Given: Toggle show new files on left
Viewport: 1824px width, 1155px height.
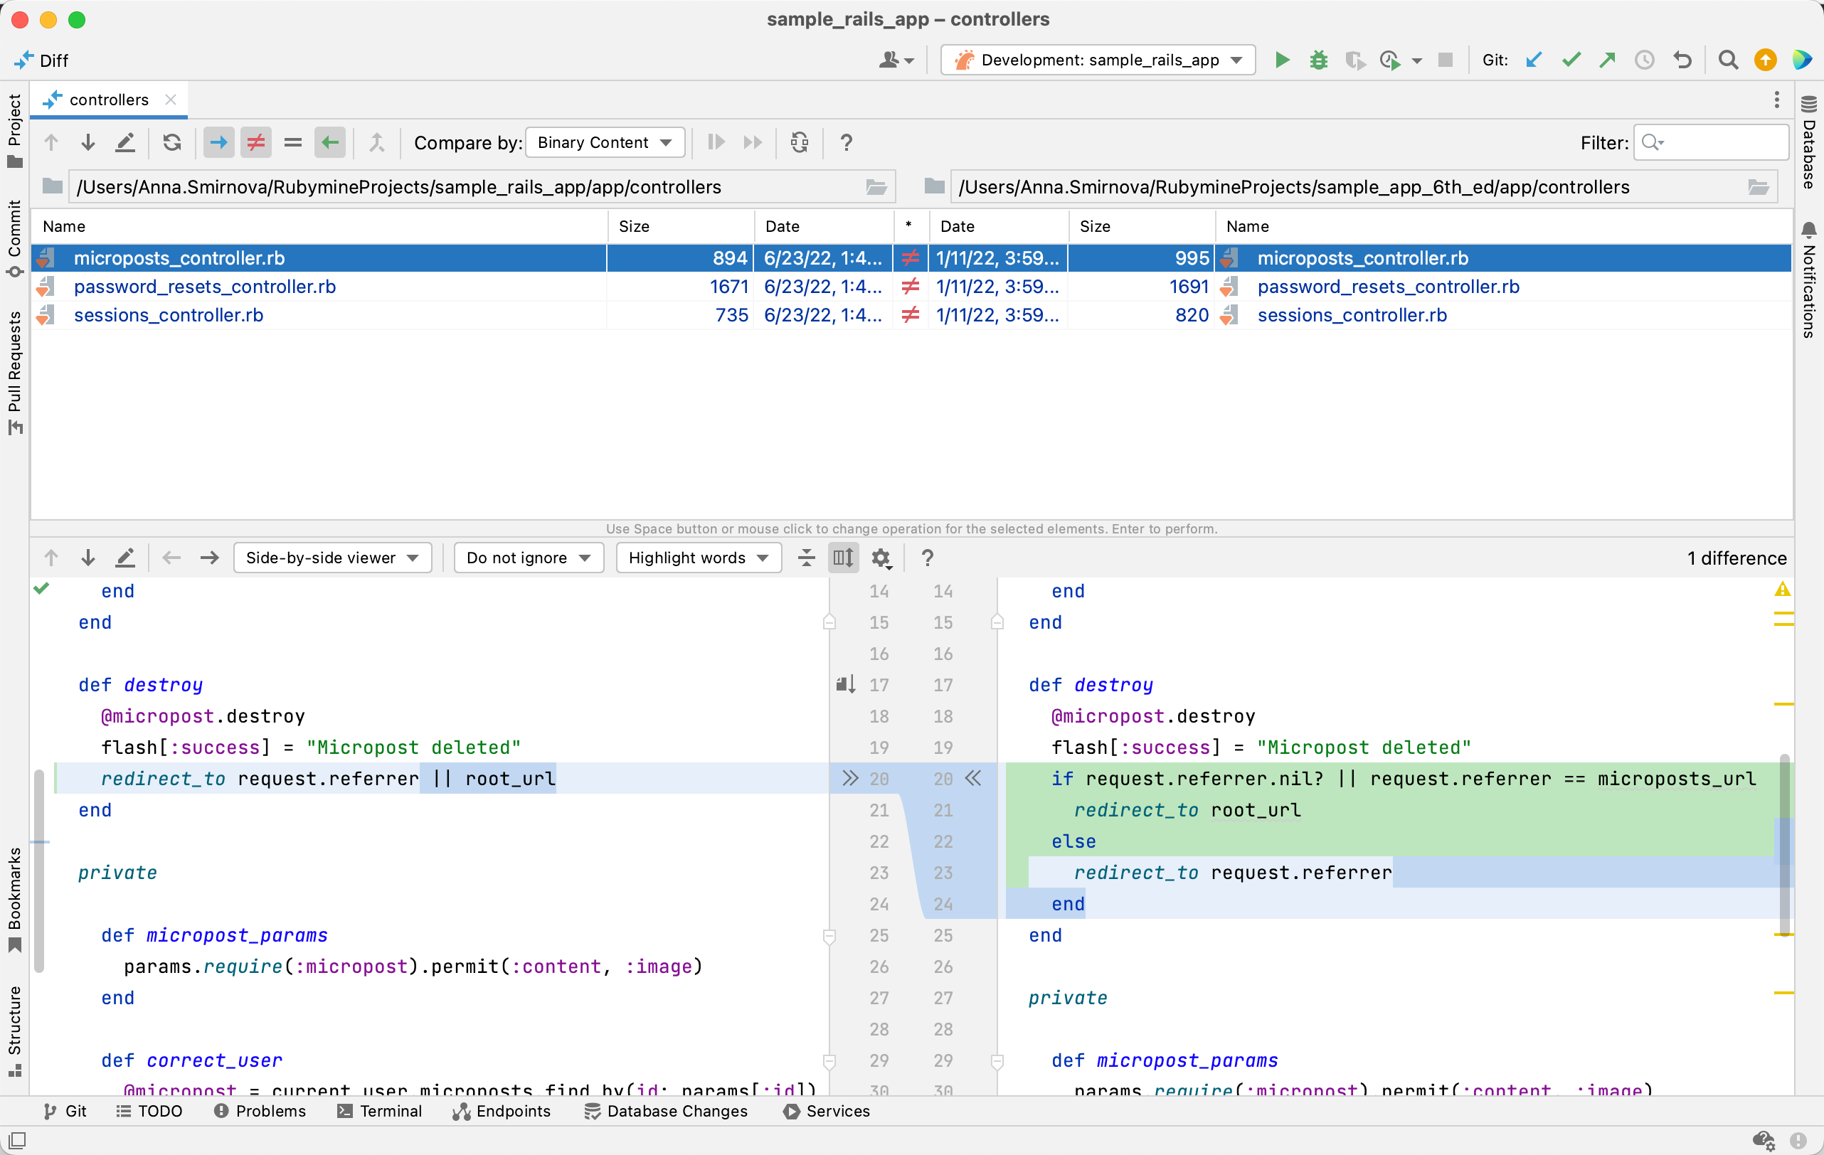Looking at the screenshot, I should pyautogui.click(x=219, y=142).
